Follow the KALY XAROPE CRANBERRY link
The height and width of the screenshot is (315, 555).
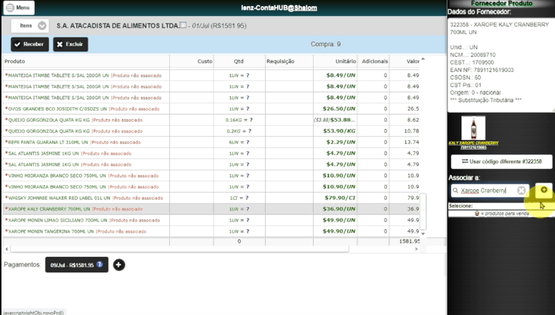pos(473,143)
